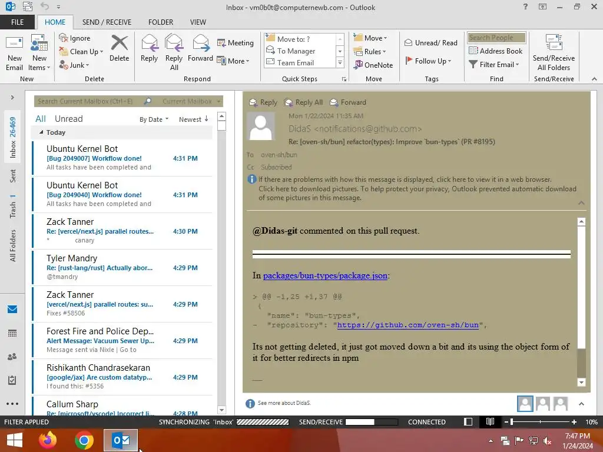Open the Address Book
Screen dimensions: 603x452
pyautogui.click(x=495, y=51)
